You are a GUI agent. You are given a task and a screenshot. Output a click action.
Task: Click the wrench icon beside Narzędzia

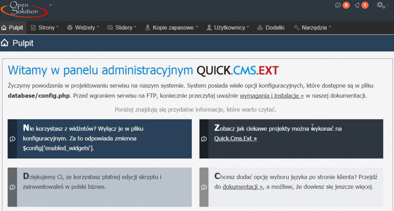tap(297, 28)
